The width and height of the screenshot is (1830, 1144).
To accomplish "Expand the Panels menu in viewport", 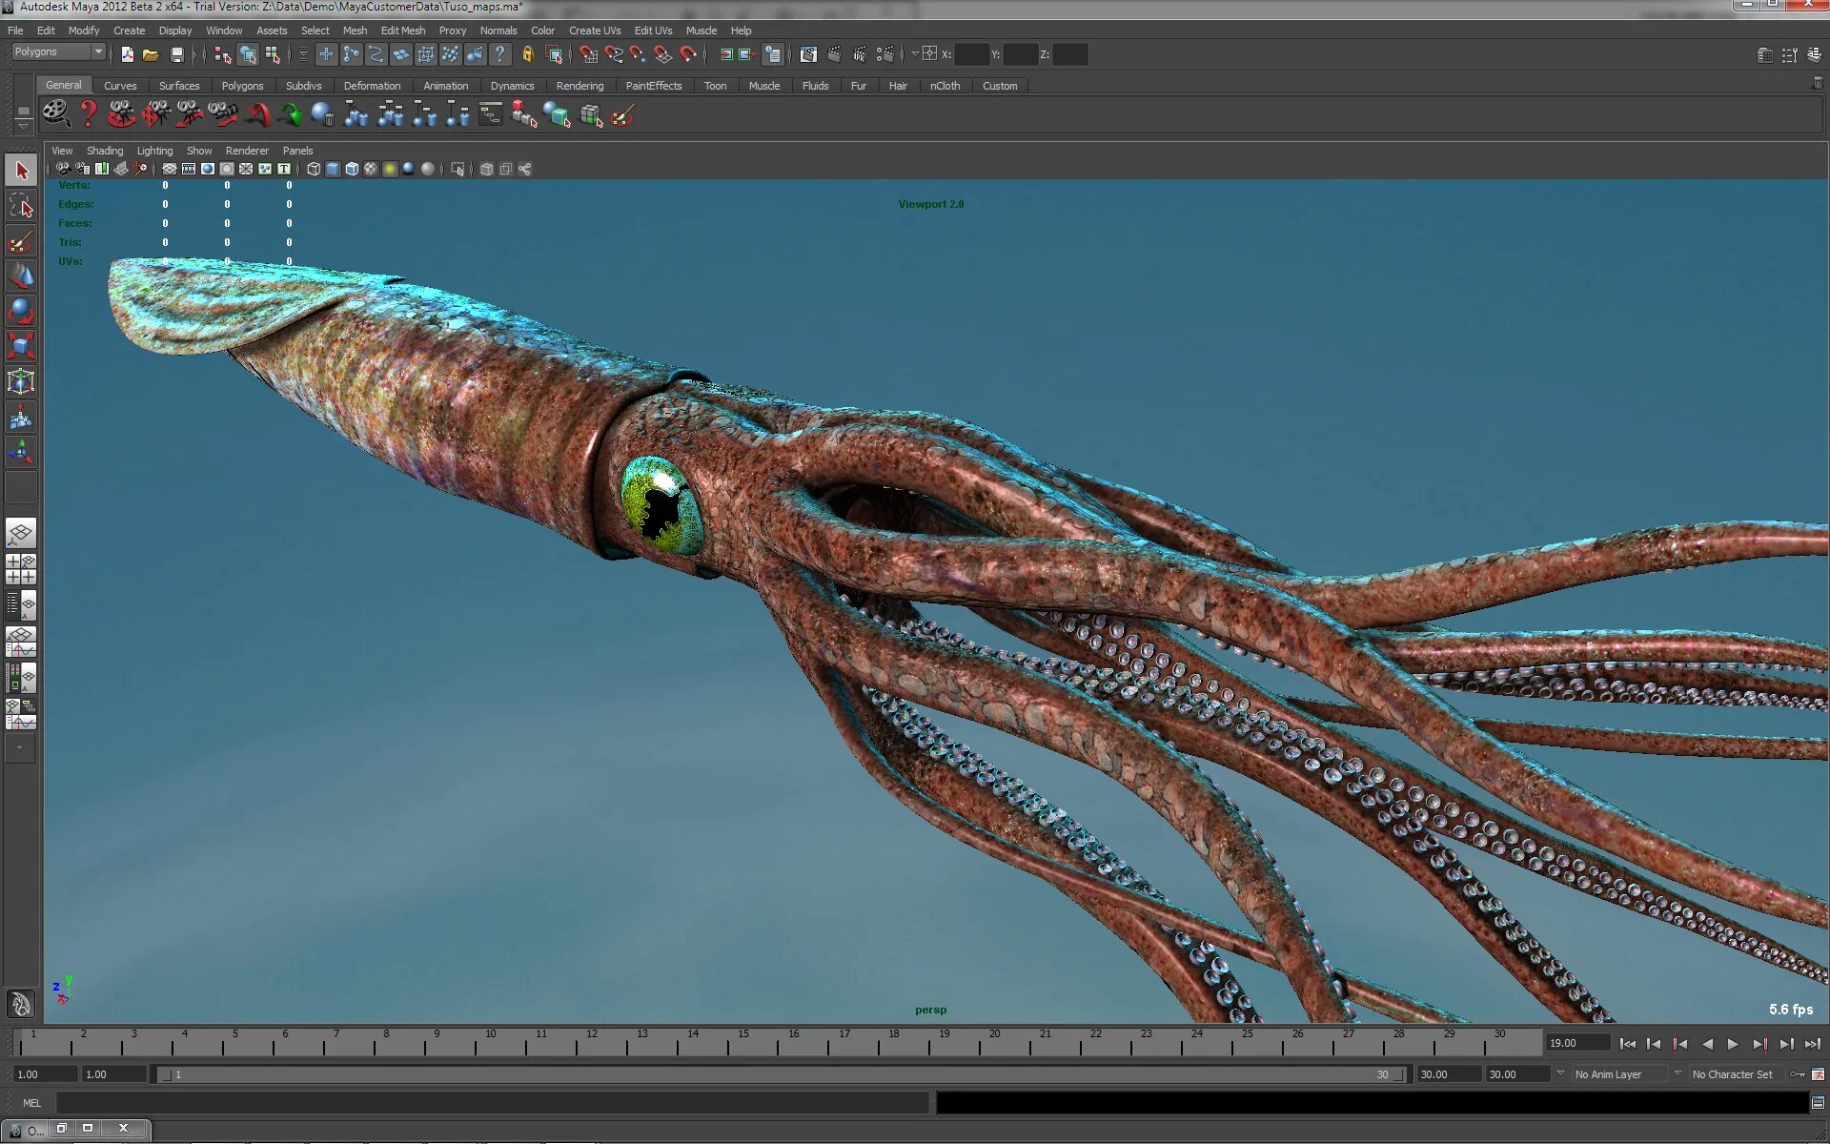I will 295,149.
